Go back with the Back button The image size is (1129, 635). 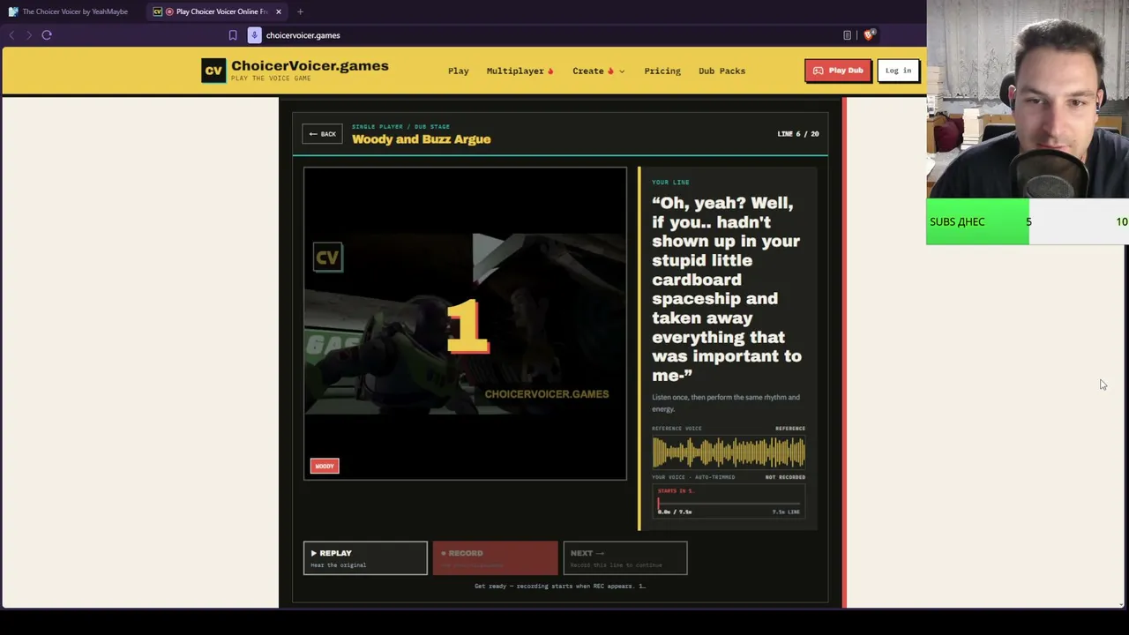click(x=322, y=134)
